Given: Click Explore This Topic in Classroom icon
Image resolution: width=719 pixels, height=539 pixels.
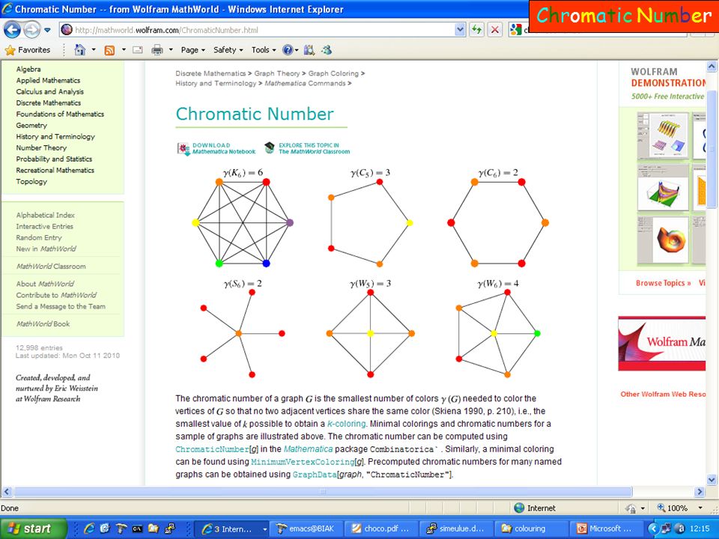Looking at the screenshot, I should (269, 147).
